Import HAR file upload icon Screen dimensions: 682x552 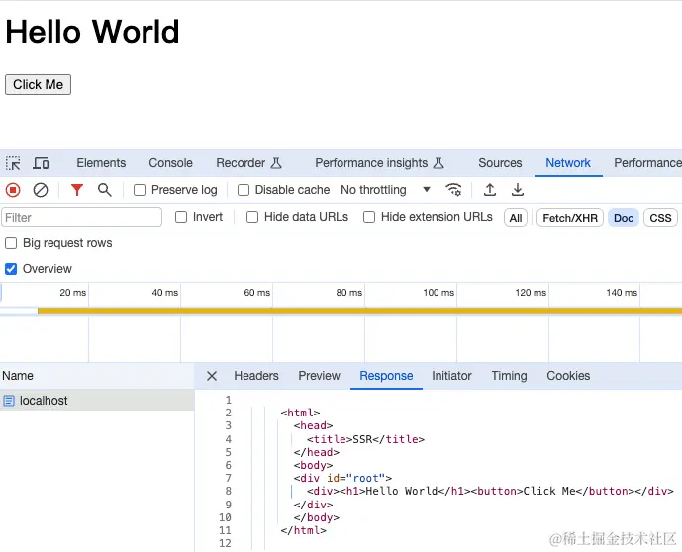[490, 190]
